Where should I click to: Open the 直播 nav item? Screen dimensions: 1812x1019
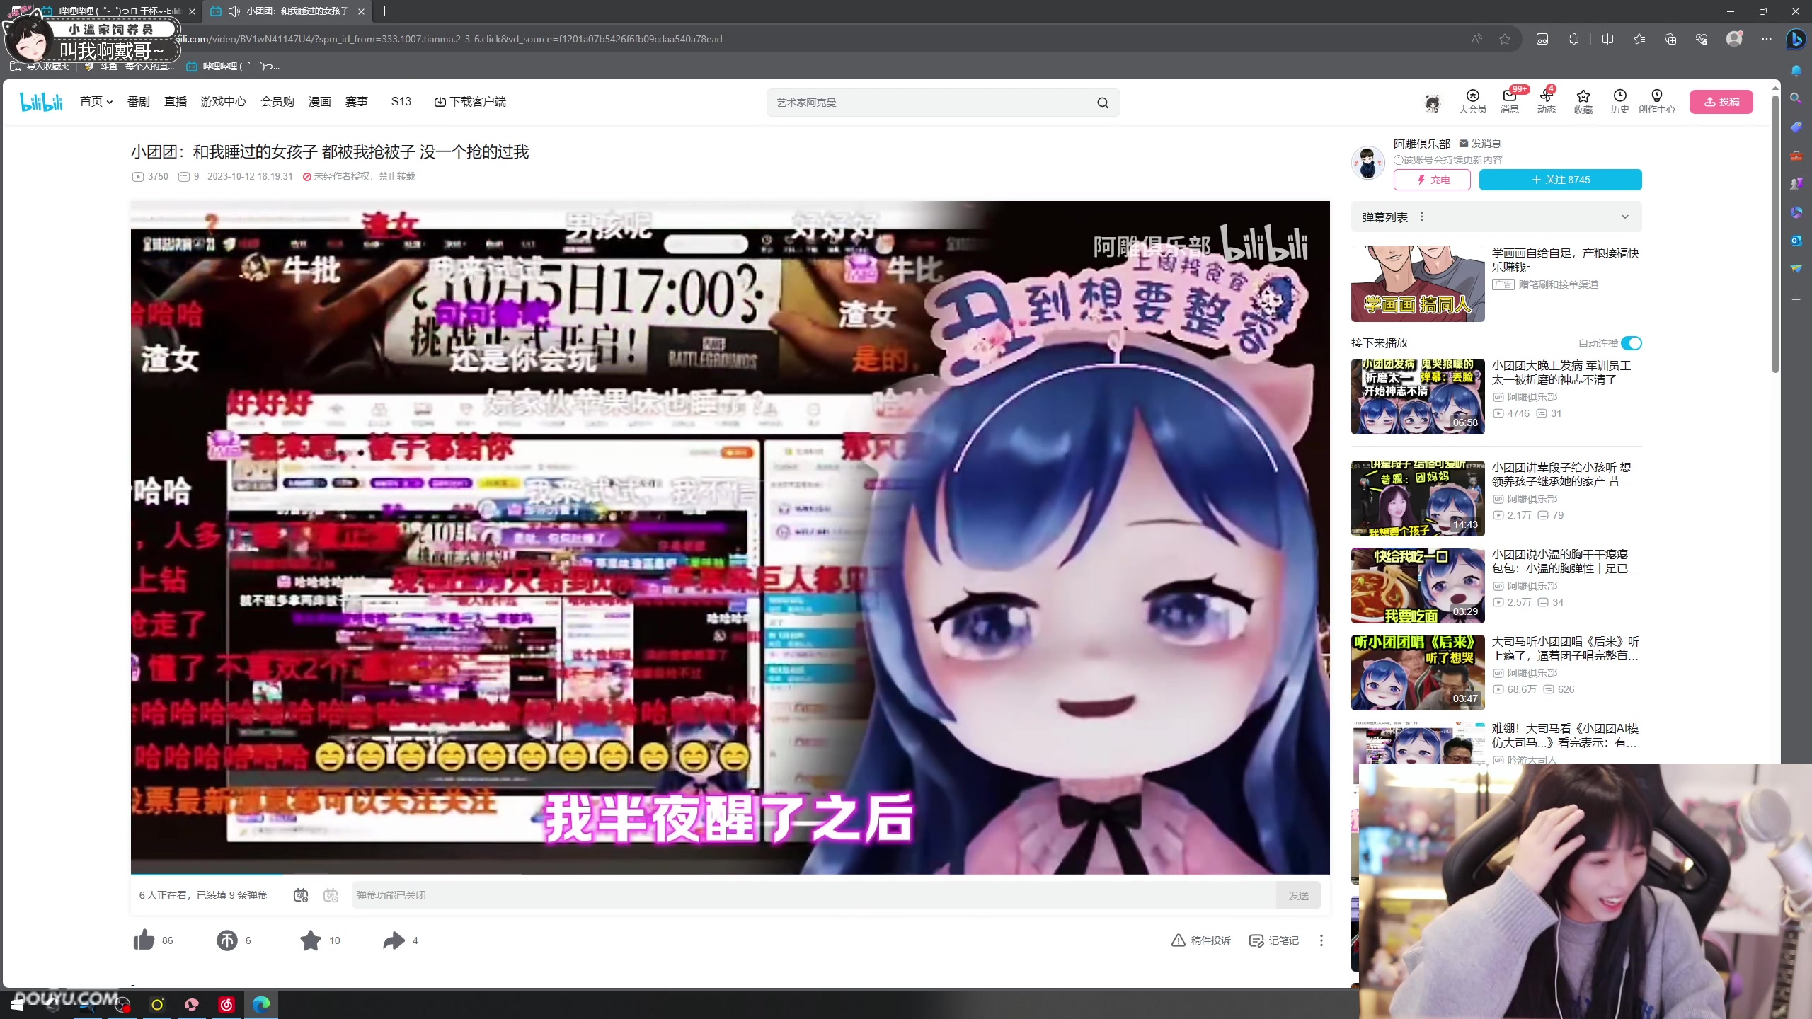[x=175, y=102]
